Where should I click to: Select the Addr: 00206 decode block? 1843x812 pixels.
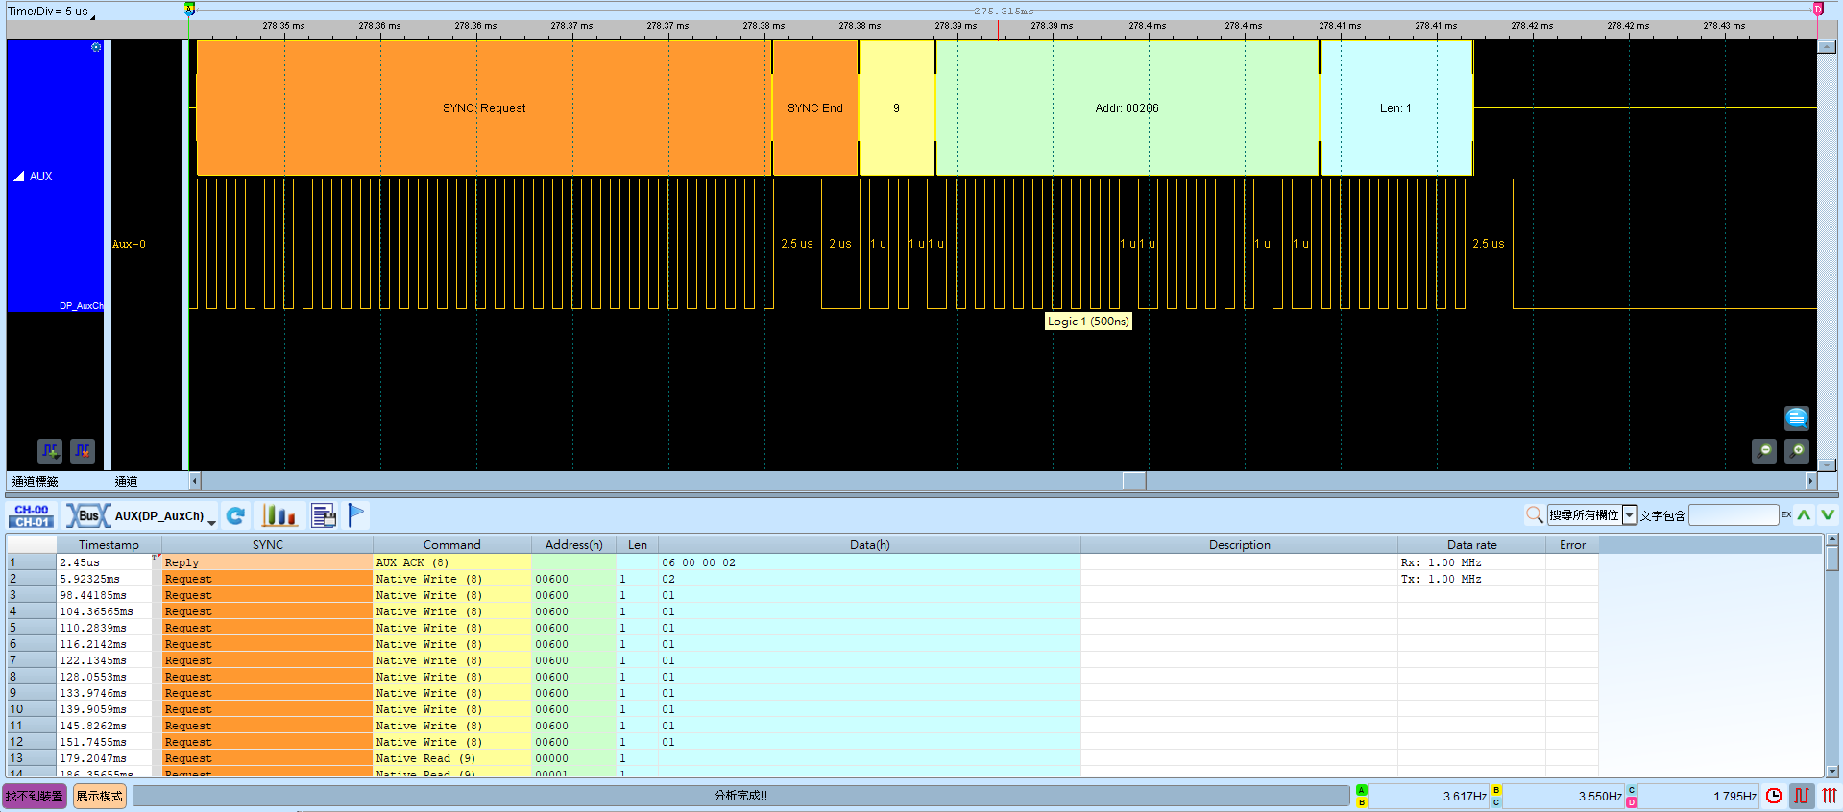tap(1127, 108)
